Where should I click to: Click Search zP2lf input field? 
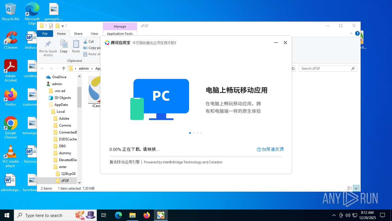(x=328, y=68)
